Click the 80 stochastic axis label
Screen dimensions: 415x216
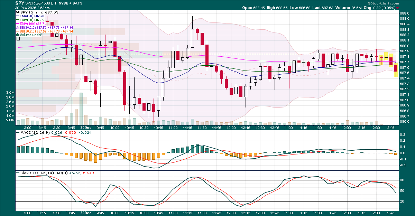click(x=403, y=180)
